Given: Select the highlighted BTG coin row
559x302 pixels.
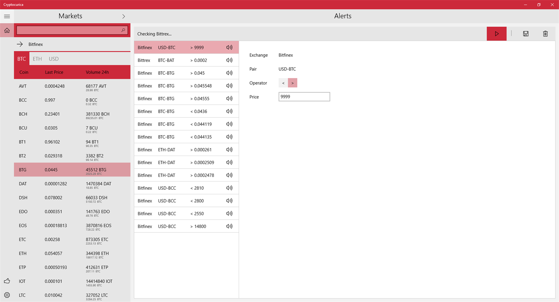Looking at the screenshot, I should click(x=72, y=170).
